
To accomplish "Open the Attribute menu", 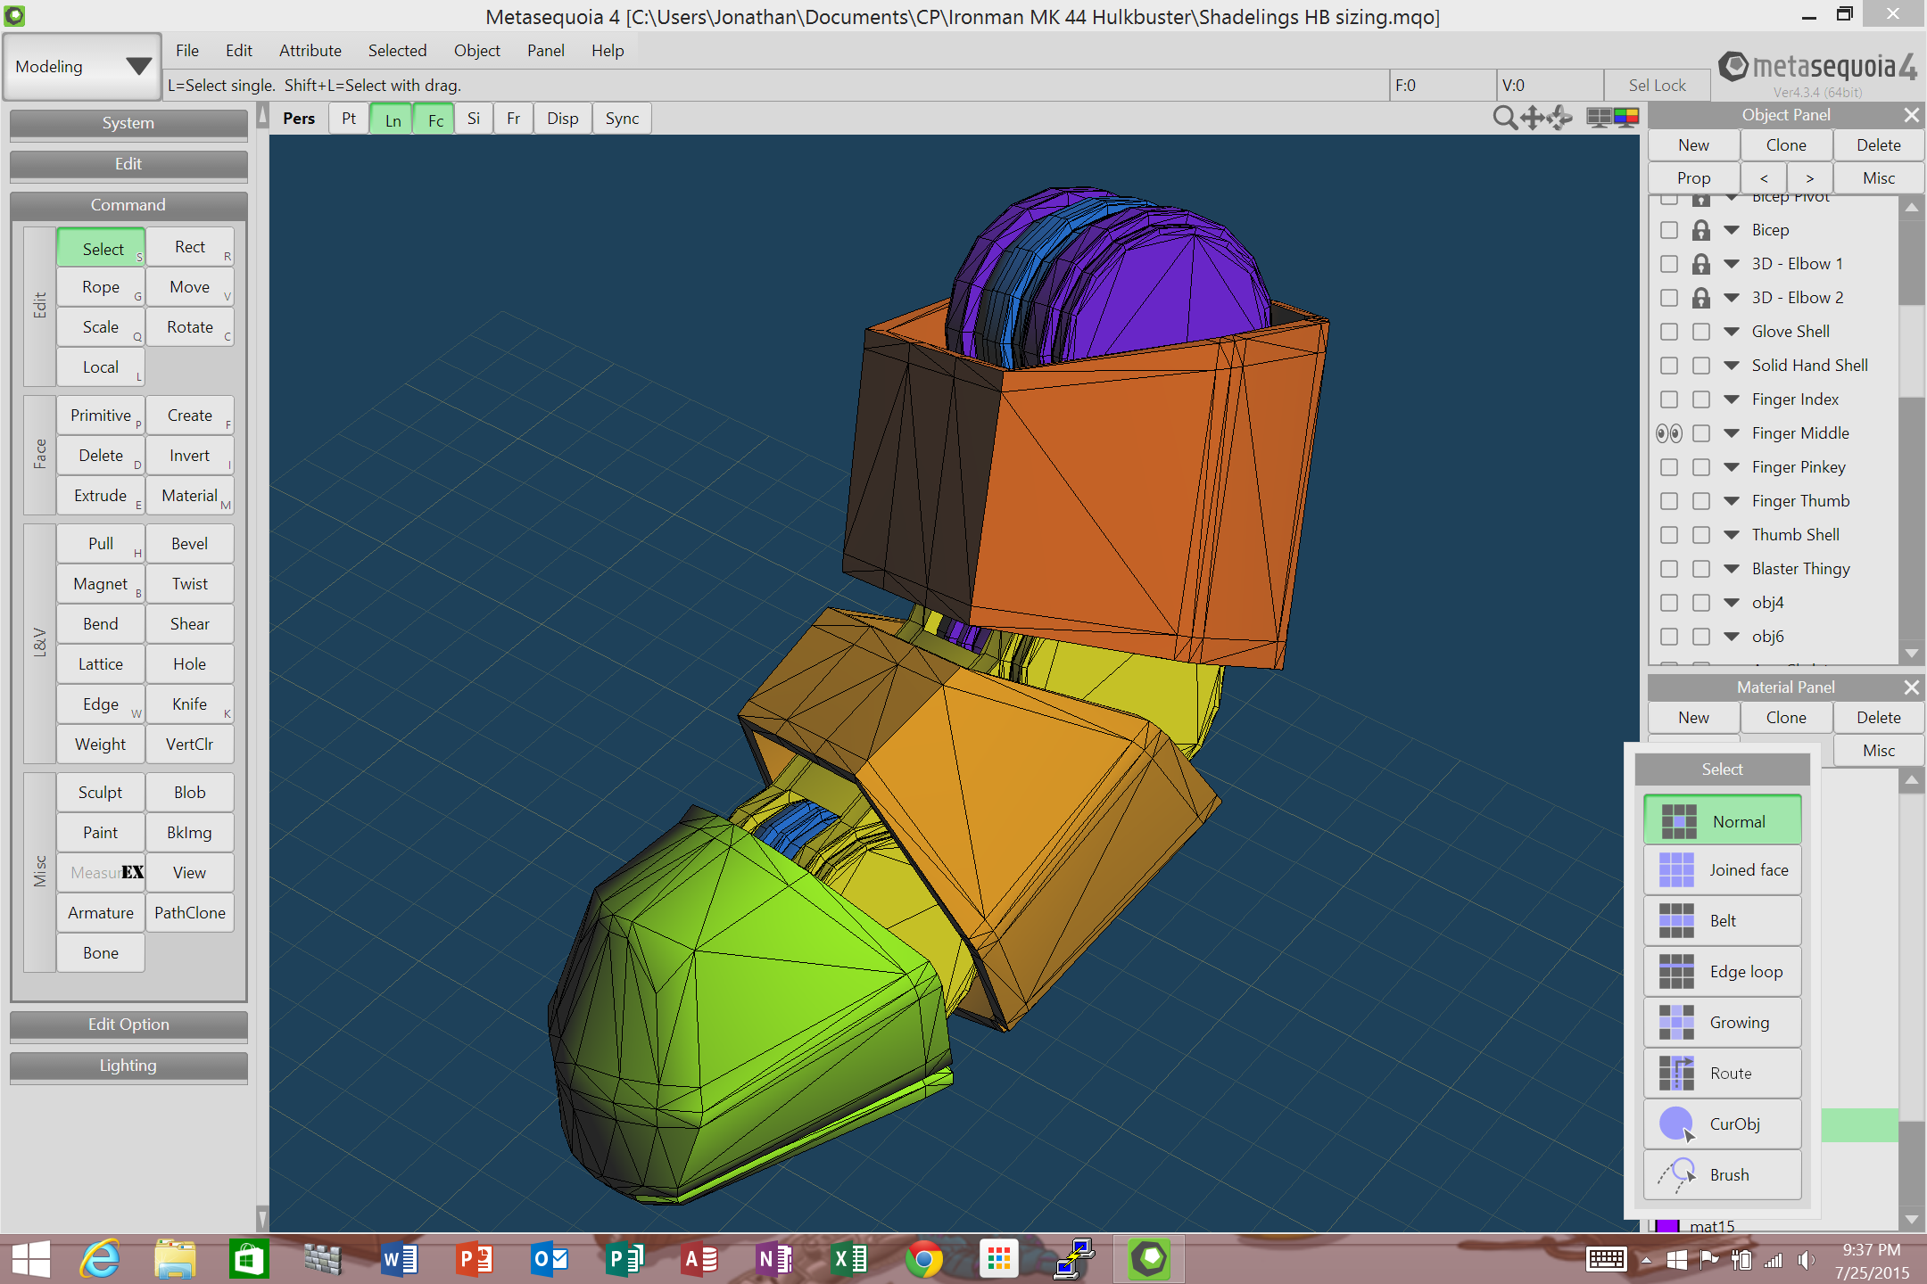I will pyautogui.click(x=310, y=51).
